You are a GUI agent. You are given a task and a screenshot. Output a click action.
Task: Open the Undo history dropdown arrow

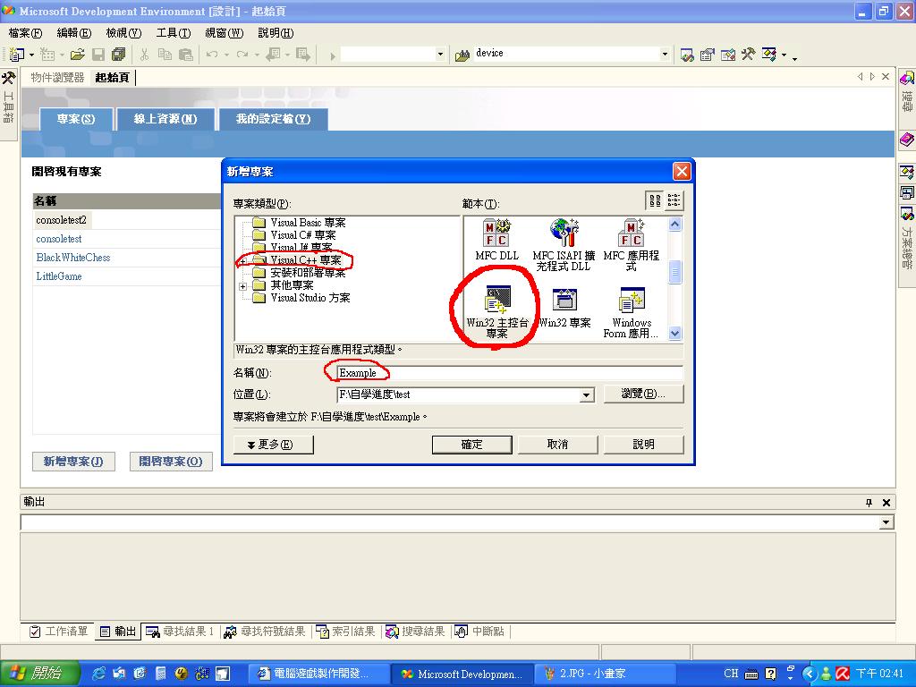[226, 55]
